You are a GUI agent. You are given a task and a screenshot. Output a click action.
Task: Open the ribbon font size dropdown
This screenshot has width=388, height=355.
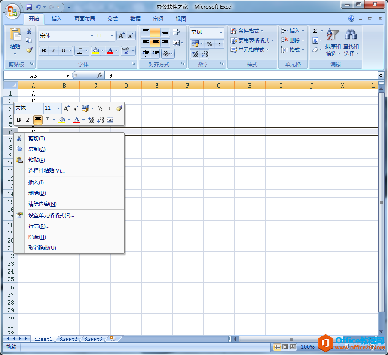point(112,36)
